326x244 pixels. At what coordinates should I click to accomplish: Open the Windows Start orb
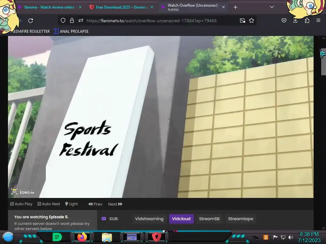coord(8,237)
